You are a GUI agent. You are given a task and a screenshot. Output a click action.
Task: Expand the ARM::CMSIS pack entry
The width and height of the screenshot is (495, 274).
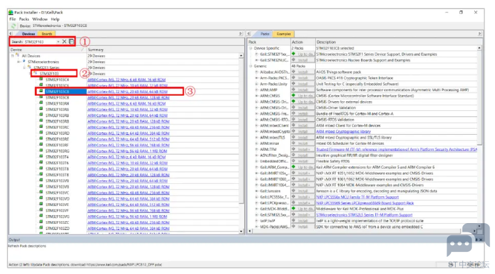click(256, 96)
